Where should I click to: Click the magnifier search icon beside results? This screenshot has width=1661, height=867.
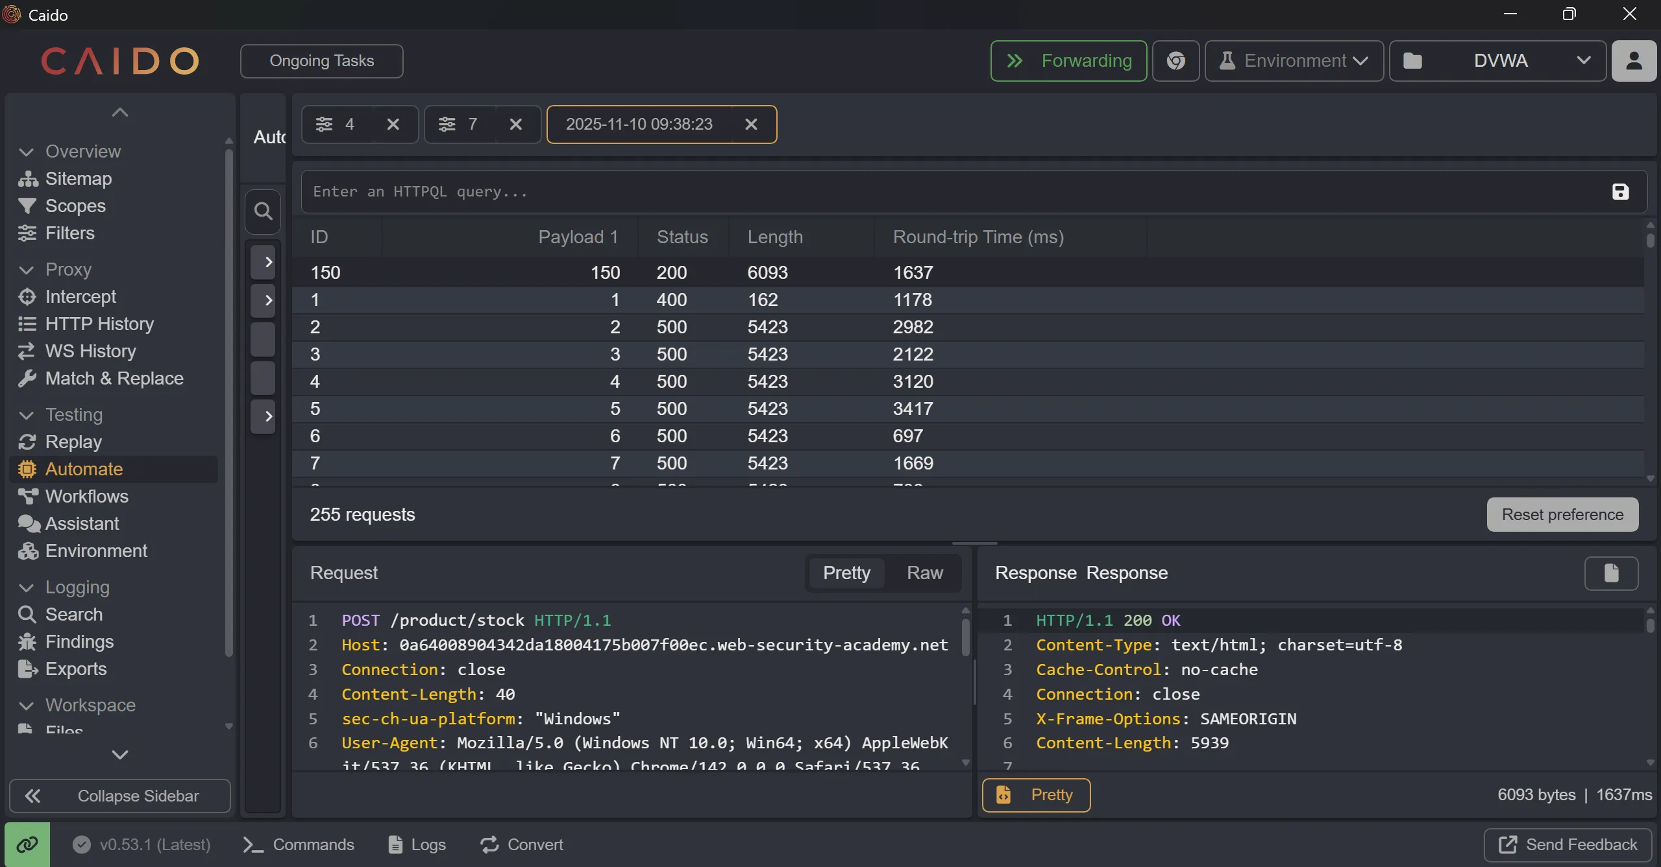tap(263, 211)
